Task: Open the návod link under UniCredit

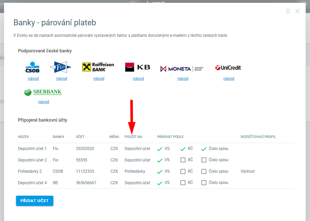Action: 229,79
